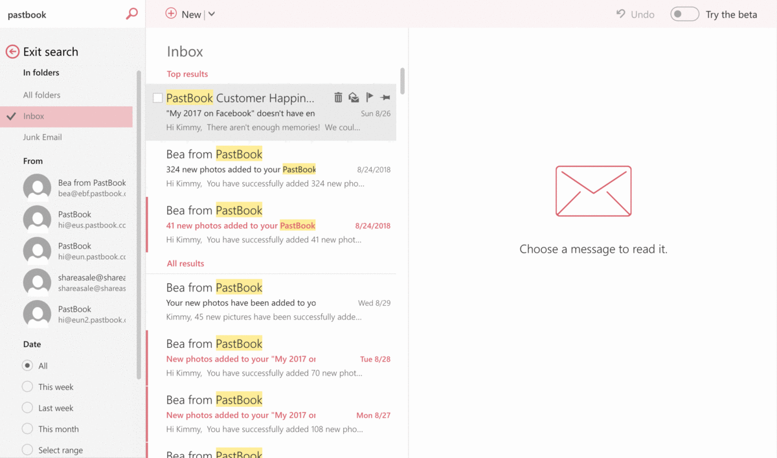Click the plus icon to compose a message
Image resolution: width=777 pixels, height=458 pixels.
pos(170,13)
